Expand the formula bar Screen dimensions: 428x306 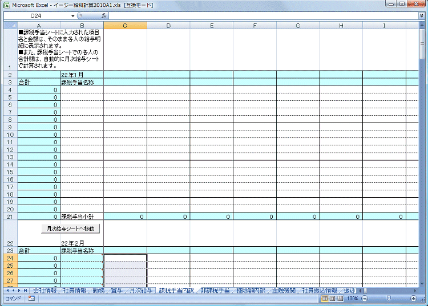(x=421, y=16)
